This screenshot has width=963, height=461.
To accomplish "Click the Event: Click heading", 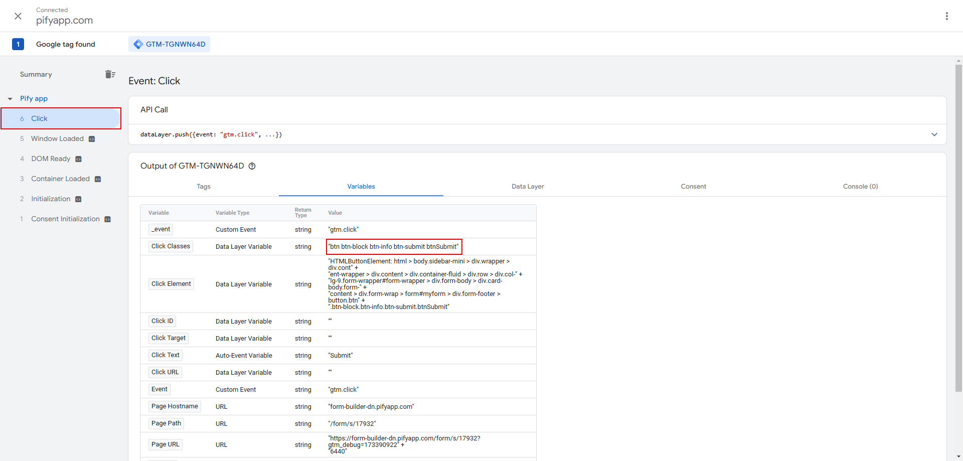I will point(154,81).
